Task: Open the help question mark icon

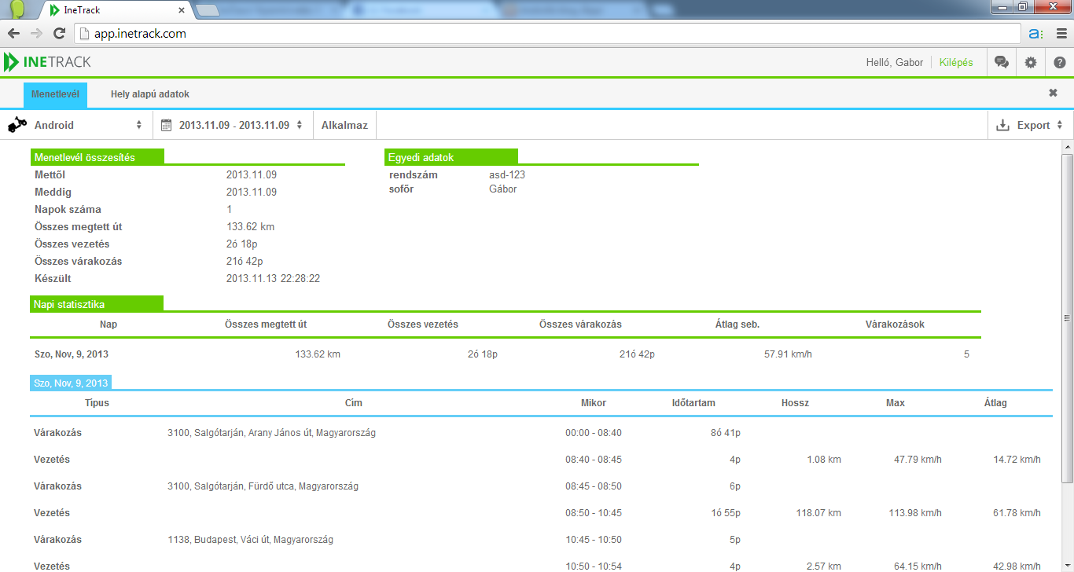Action: [1060, 62]
